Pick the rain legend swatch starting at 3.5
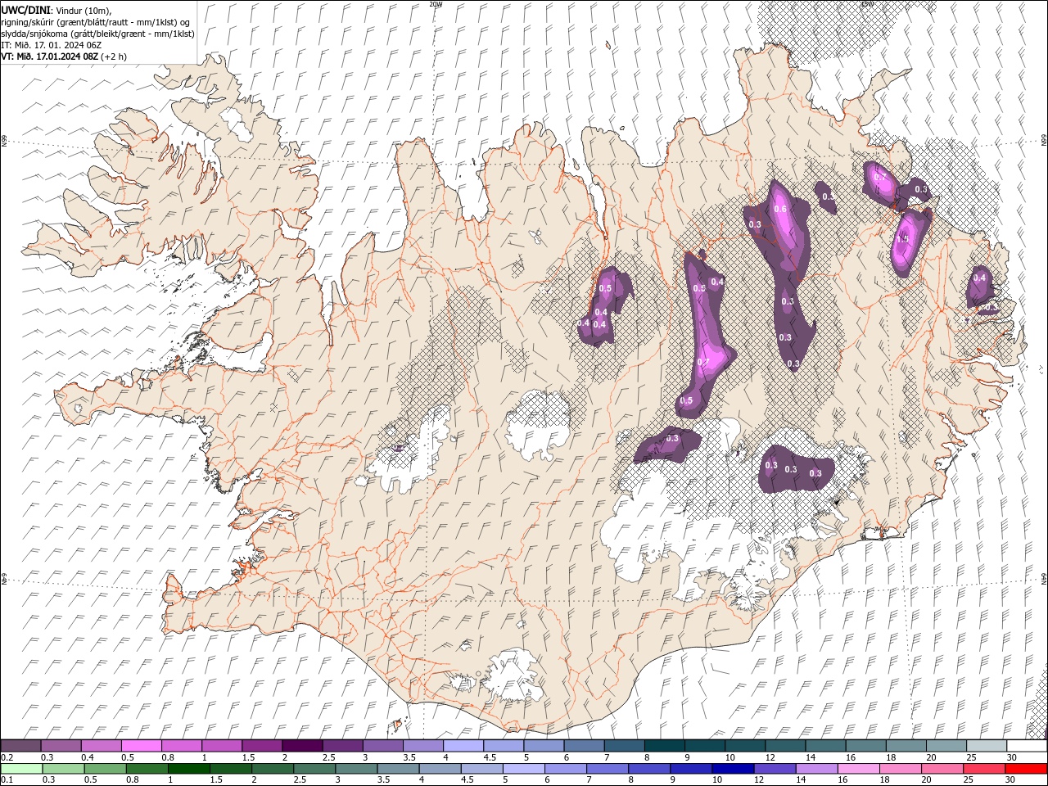1048x786 pixels. tap(398, 769)
